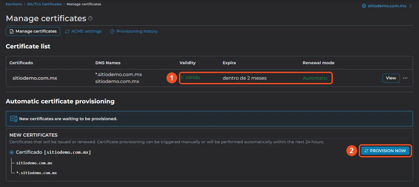Click the Manage certificates breadcrumb text
Screen dimensions: 419x187
84,4
